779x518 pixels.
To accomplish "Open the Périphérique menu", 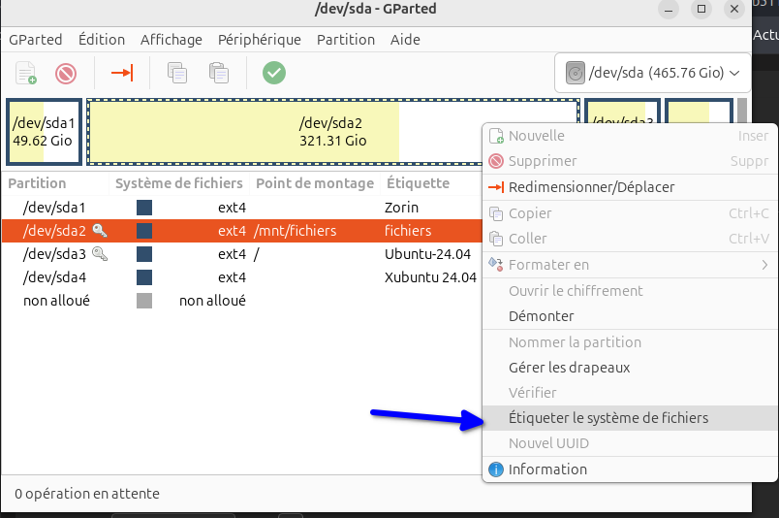I will coord(259,40).
